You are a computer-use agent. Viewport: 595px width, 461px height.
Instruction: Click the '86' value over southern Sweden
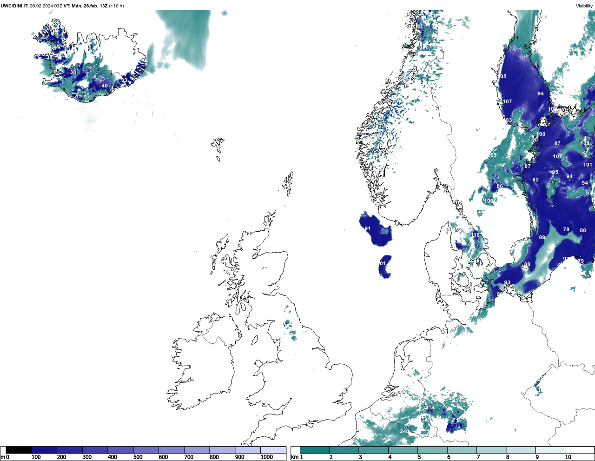pos(500,186)
